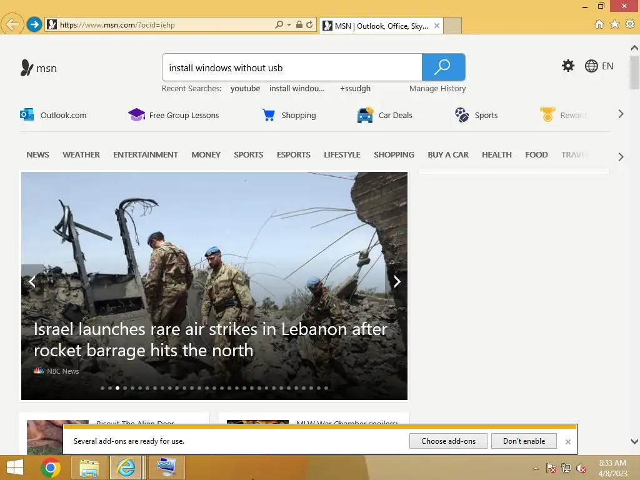This screenshot has height=480, width=640.
Task: Open the HEALTH category
Action: (496, 155)
